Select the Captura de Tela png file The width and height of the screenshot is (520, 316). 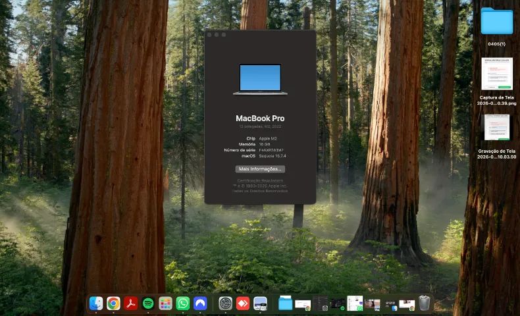click(x=496, y=82)
